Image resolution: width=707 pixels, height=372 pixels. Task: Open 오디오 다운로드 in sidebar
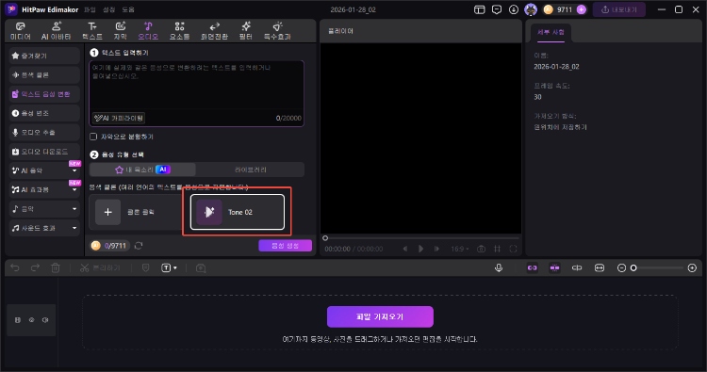tap(44, 152)
